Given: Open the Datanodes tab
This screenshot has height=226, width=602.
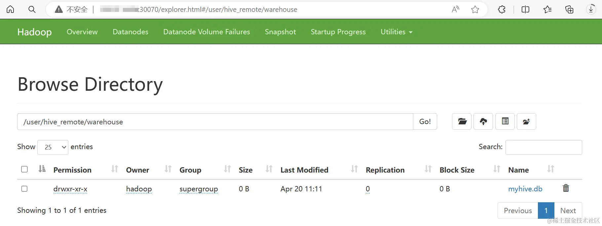Looking at the screenshot, I should 130,32.
